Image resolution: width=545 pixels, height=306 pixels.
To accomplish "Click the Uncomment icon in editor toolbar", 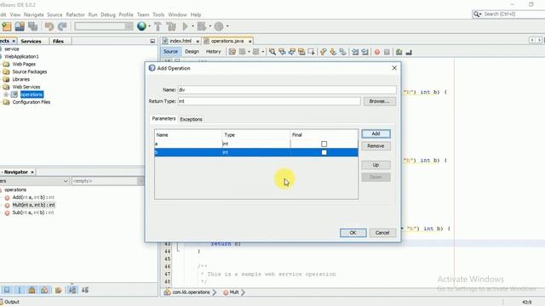I will pyautogui.click(x=409, y=52).
